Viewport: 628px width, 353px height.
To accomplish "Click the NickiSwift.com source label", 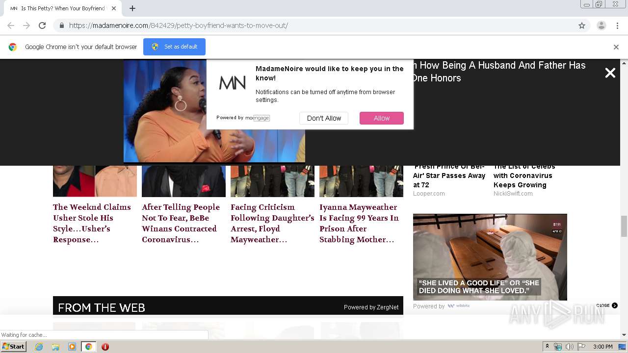I will click(513, 194).
